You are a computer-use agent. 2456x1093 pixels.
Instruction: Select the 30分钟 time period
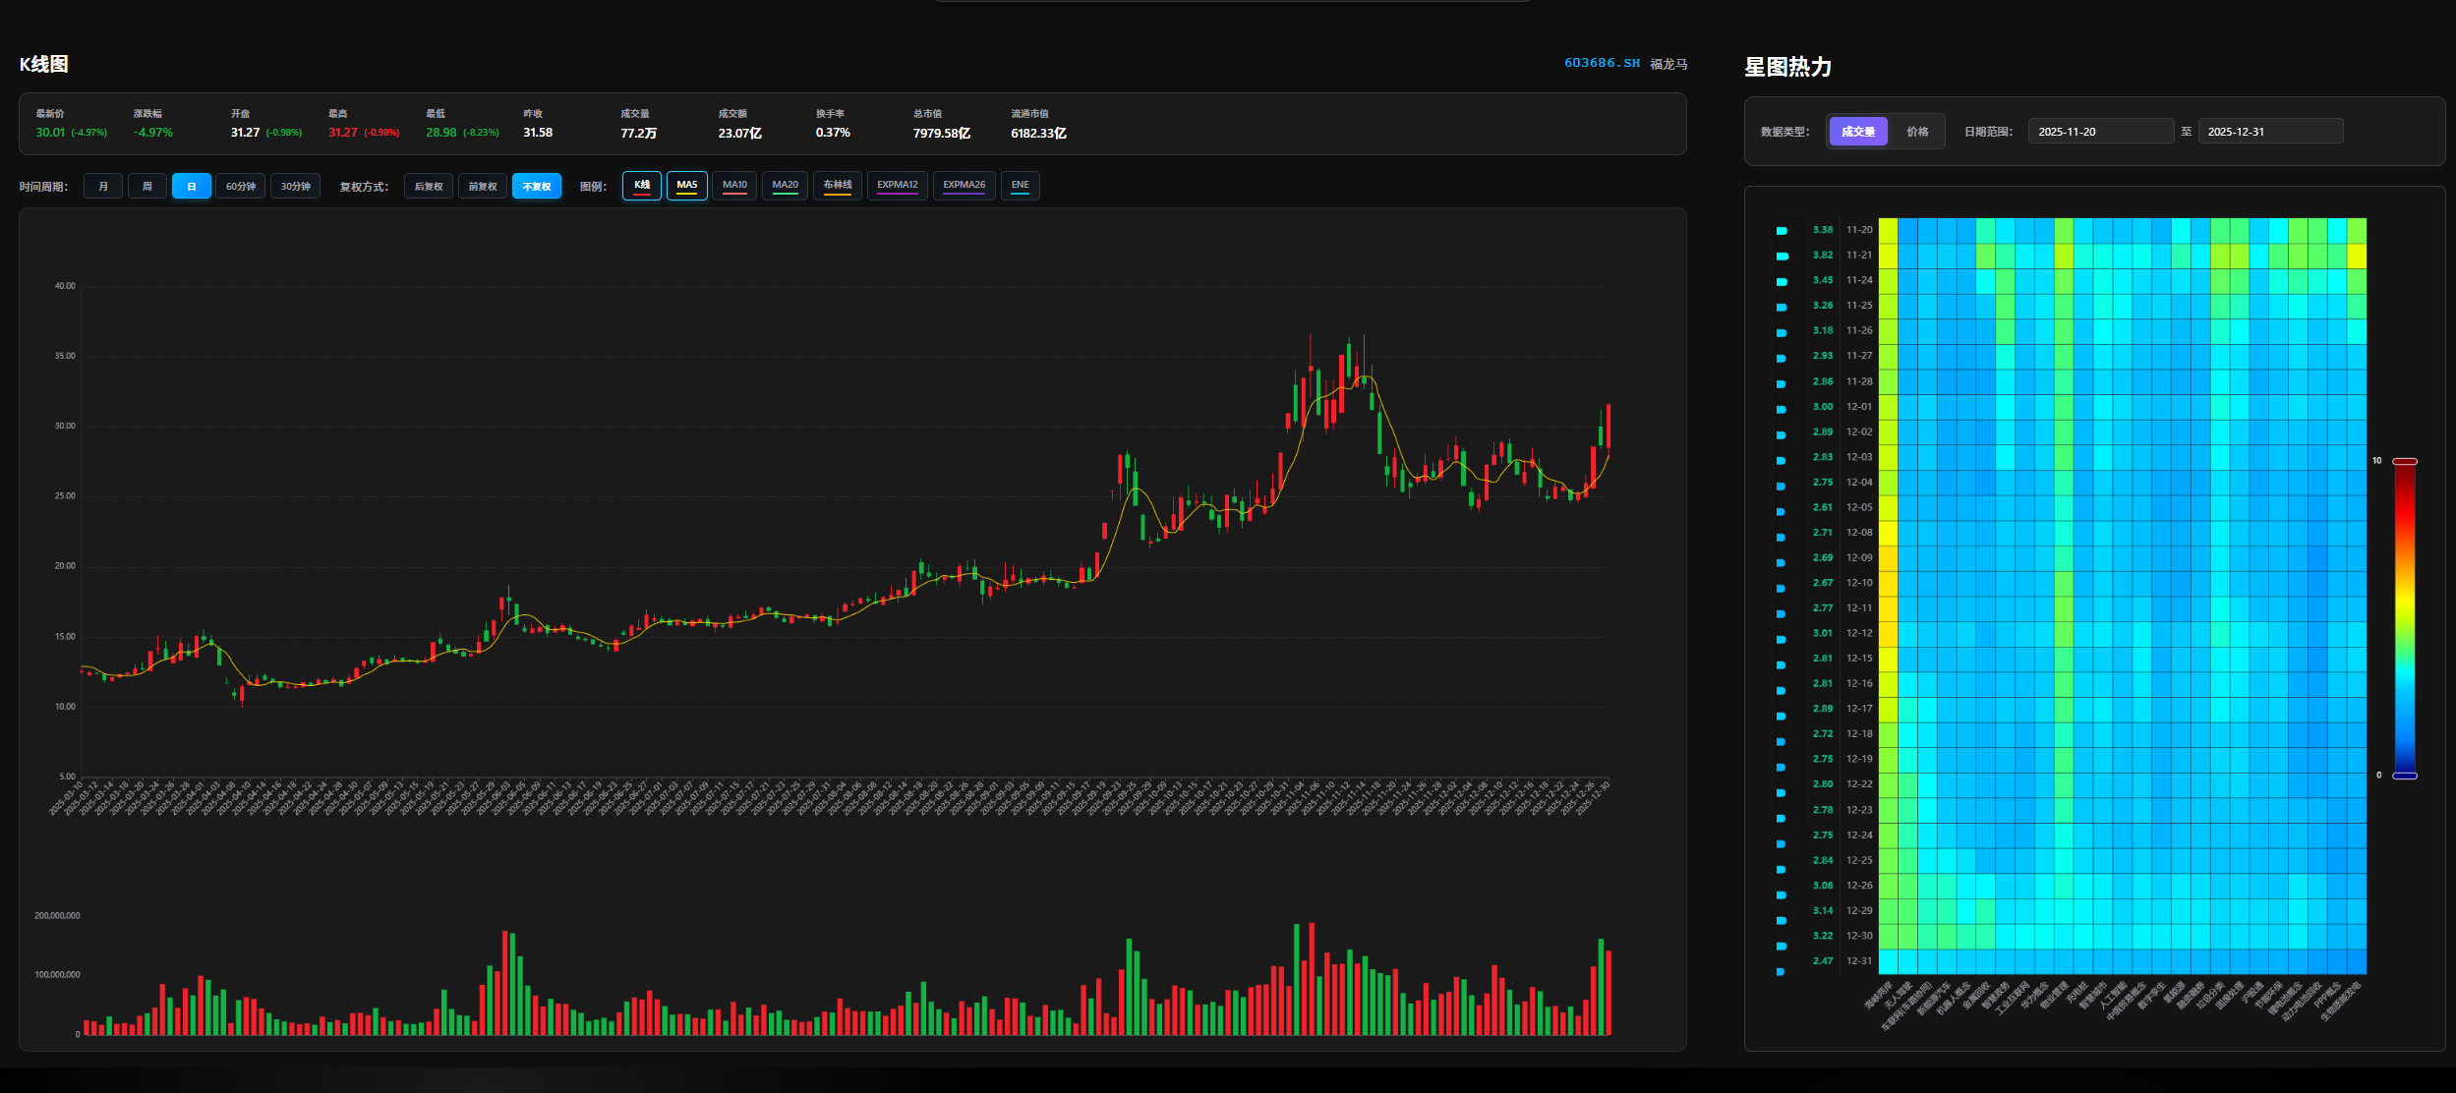pos(295,187)
